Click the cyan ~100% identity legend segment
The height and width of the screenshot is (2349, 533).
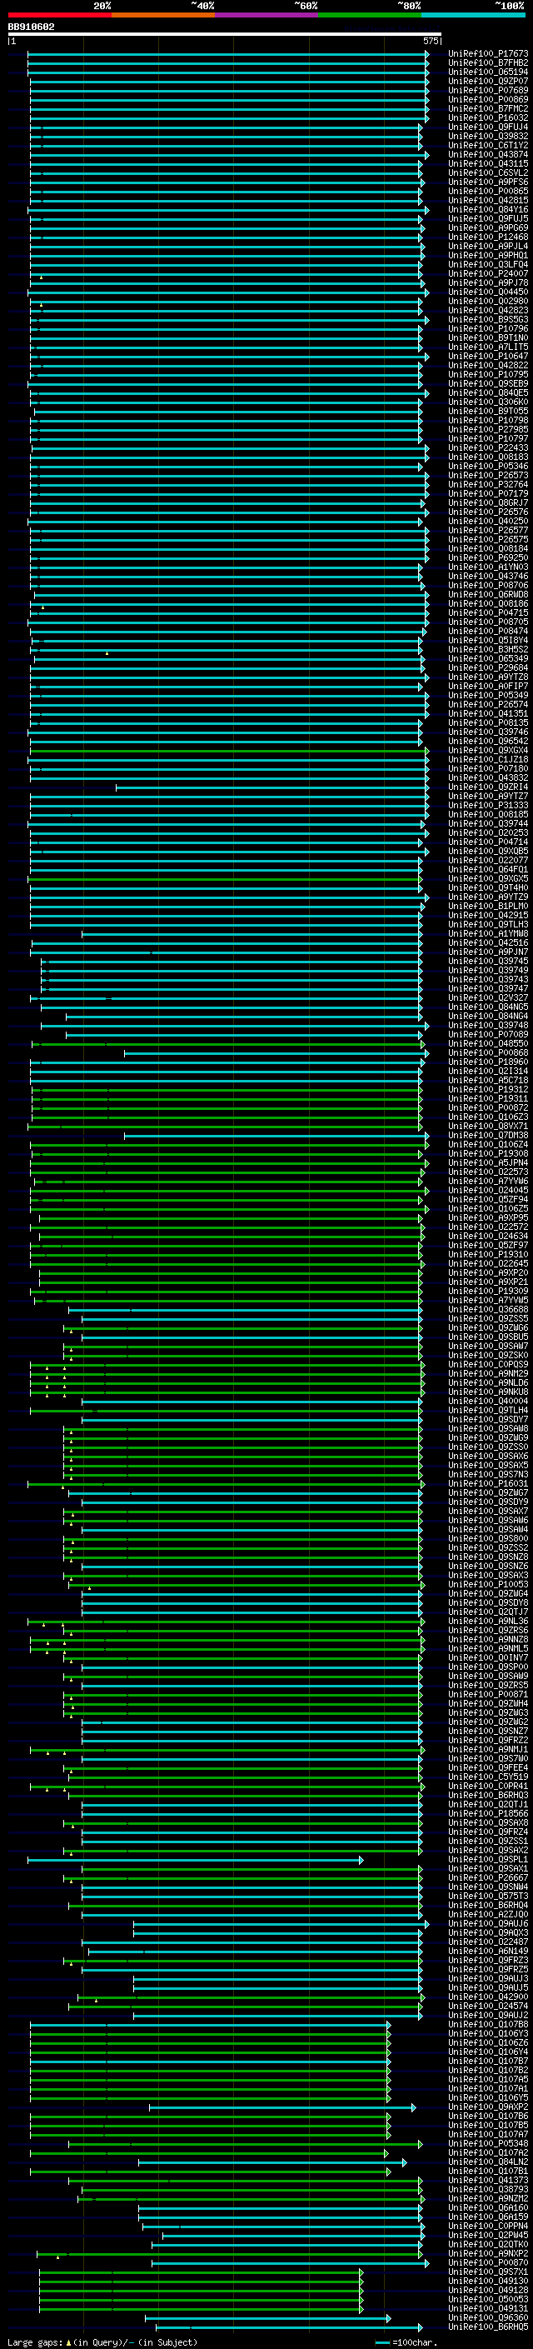click(473, 15)
